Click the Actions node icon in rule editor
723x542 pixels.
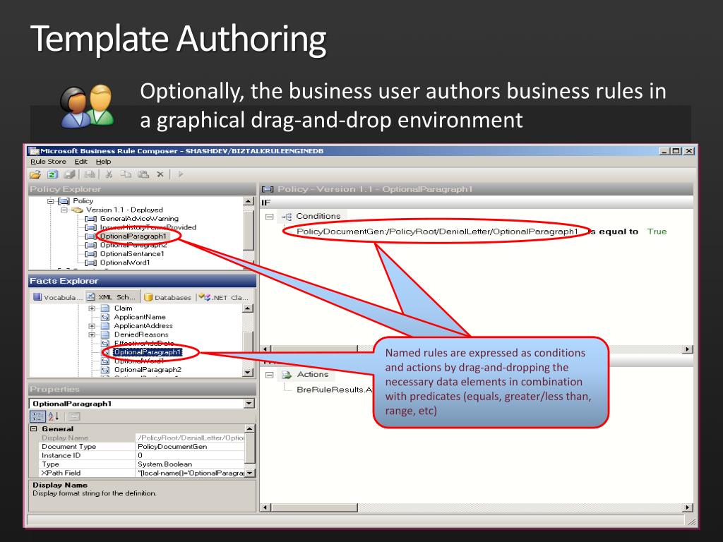(287, 375)
